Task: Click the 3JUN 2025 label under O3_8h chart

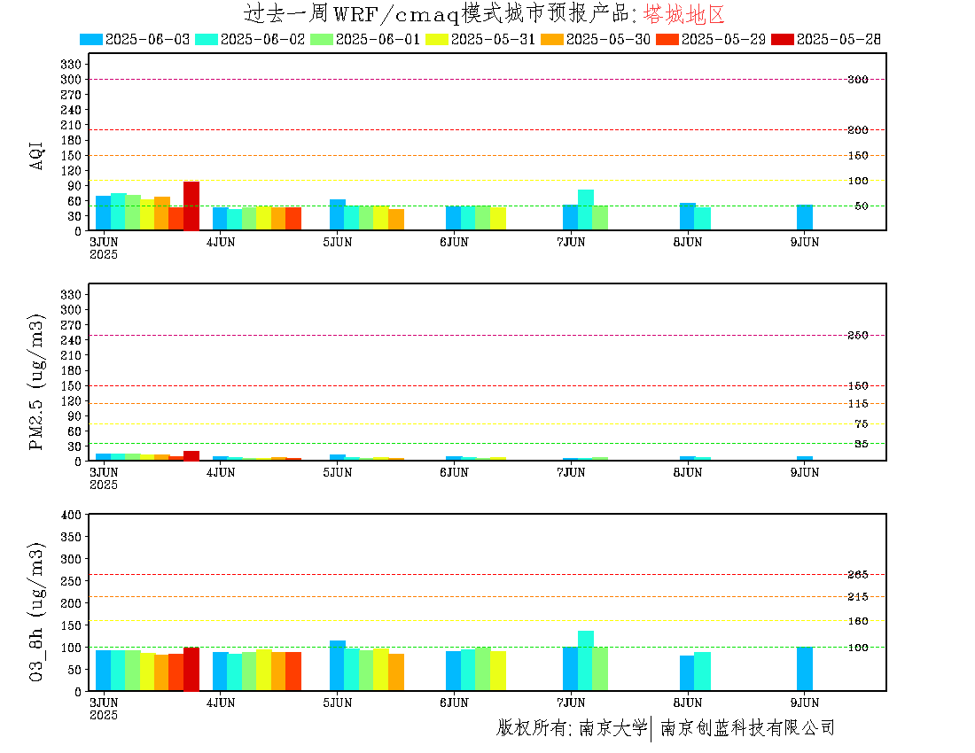Action: click(104, 709)
